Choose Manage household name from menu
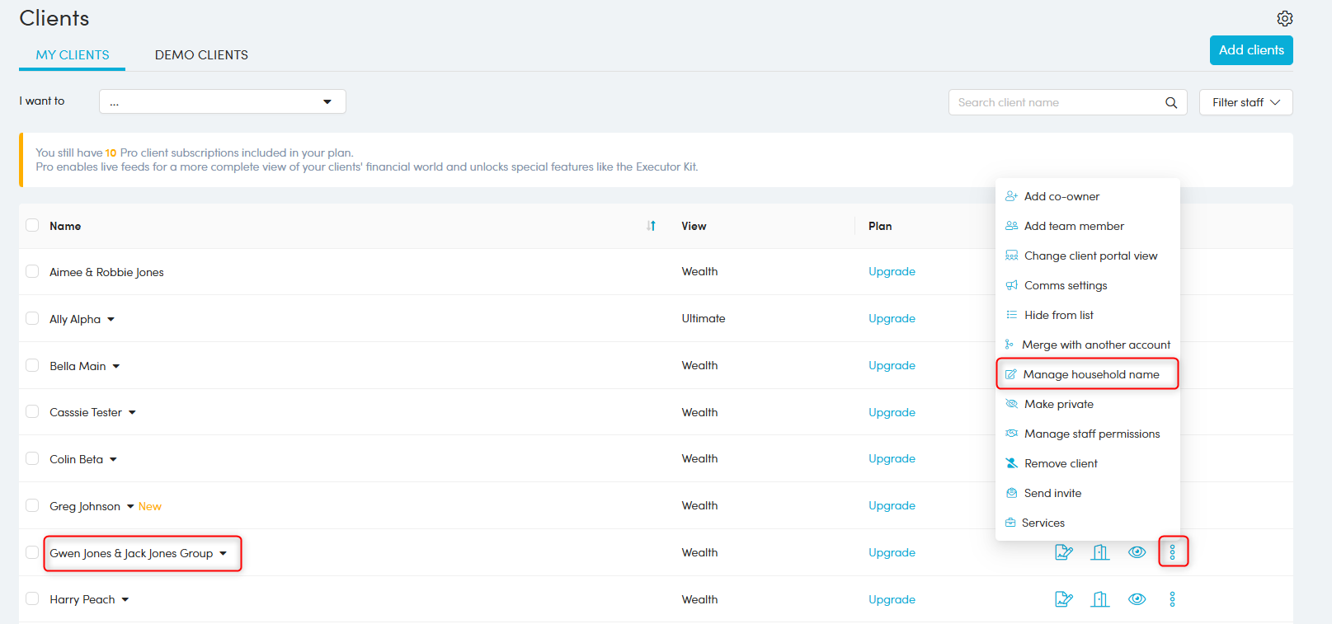This screenshot has width=1332, height=624. tap(1090, 374)
